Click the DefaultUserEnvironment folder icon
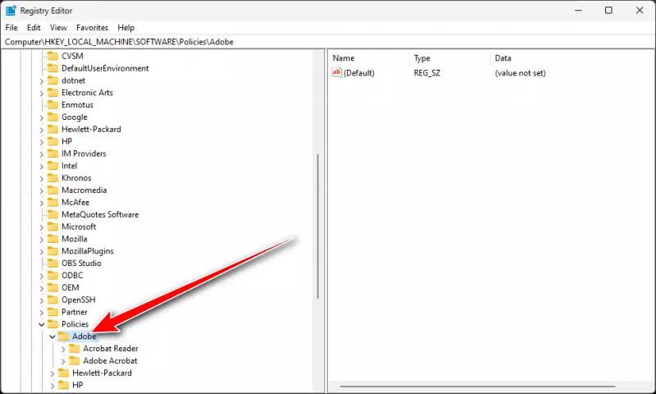The width and height of the screenshot is (656, 394). (52, 68)
